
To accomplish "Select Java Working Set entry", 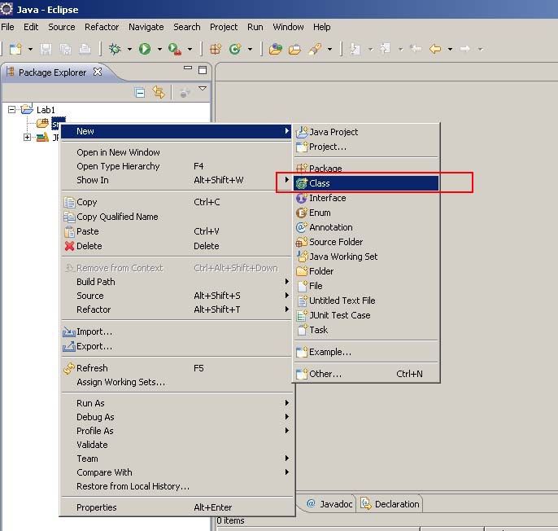I will pos(366,257).
